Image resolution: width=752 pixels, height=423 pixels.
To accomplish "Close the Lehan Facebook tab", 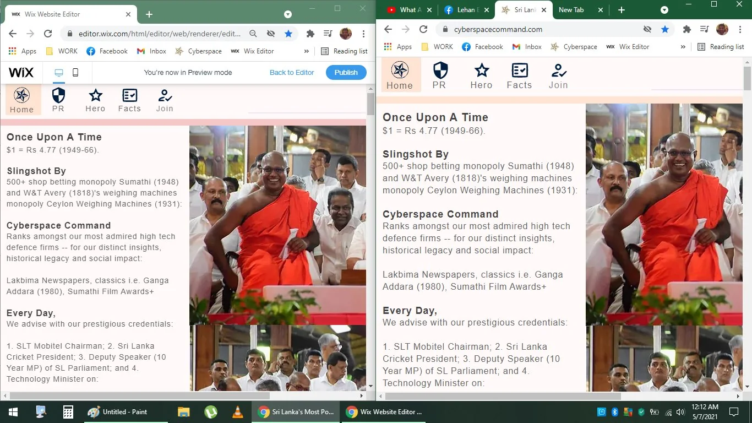I will click(x=487, y=10).
